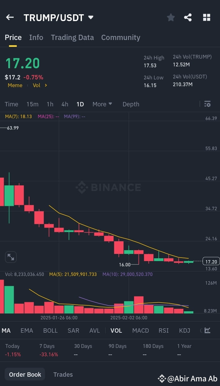220x386 pixels.
Task: Click the 17.20 price label on chart
Action: [211, 261]
